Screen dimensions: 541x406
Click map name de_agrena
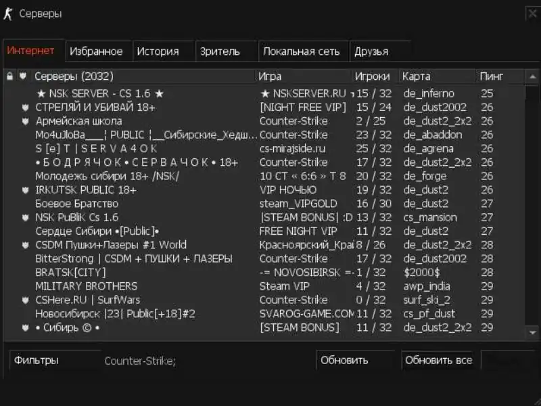(x=428, y=149)
